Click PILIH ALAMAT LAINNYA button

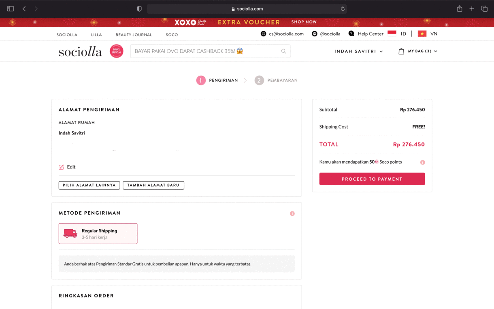point(89,185)
